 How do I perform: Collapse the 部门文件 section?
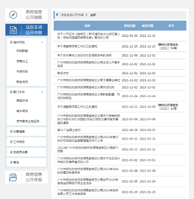click(x=42, y=92)
